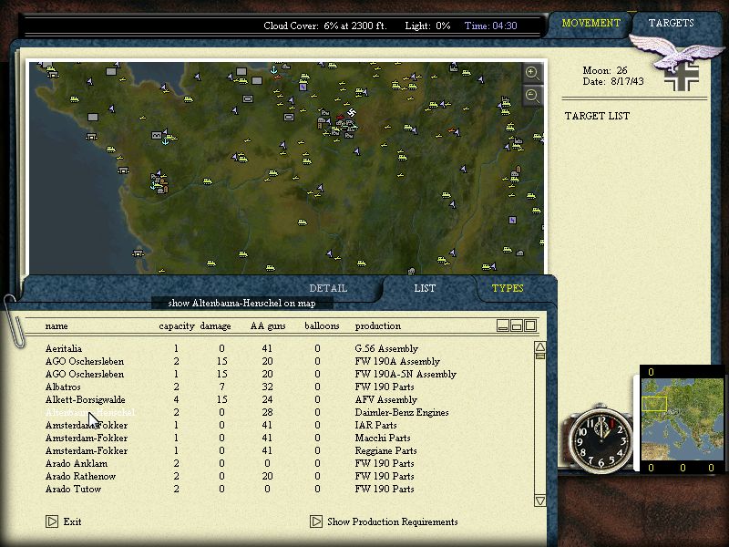Switch to the DETAIL tab
Image resolution: width=729 pixels, height=547 pixels.
point(328,288)
